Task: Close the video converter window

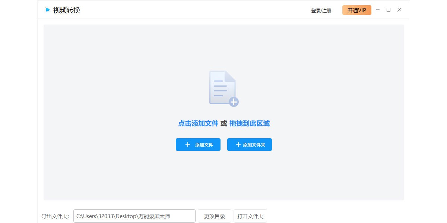Action: pos(399,10)
